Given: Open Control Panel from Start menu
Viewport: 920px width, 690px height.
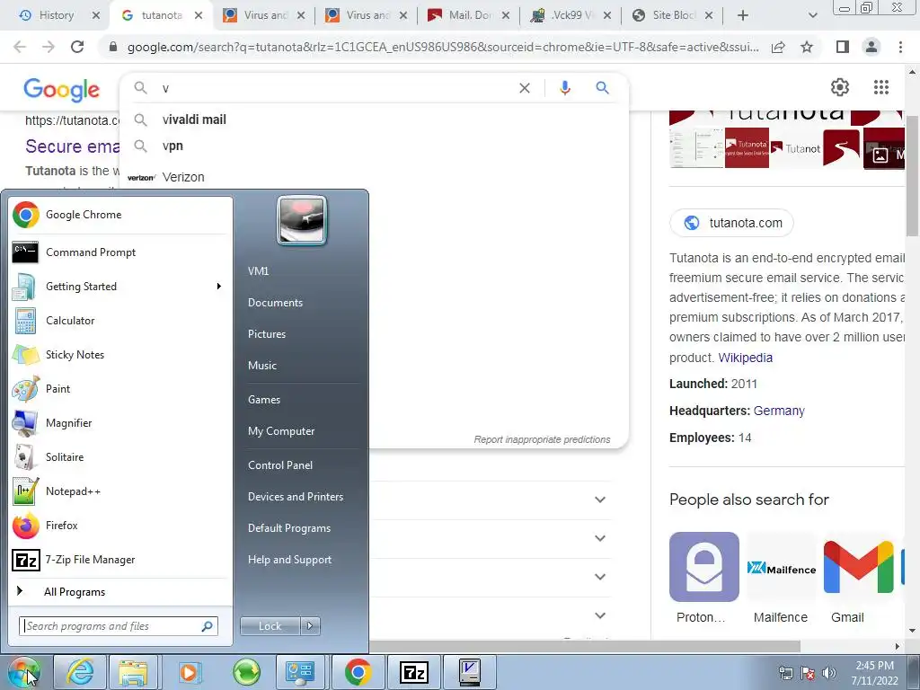Looking at the screenshot, I should point(280,465).
